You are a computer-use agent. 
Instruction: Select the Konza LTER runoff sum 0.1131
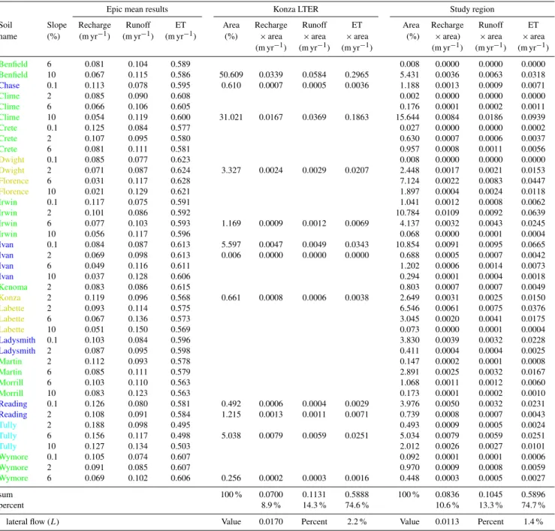pos(315,494)
